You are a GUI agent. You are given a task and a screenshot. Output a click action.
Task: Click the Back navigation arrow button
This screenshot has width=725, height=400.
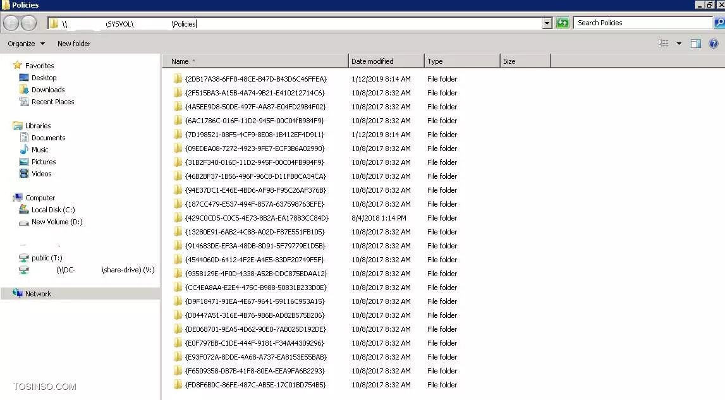point(11,23)
